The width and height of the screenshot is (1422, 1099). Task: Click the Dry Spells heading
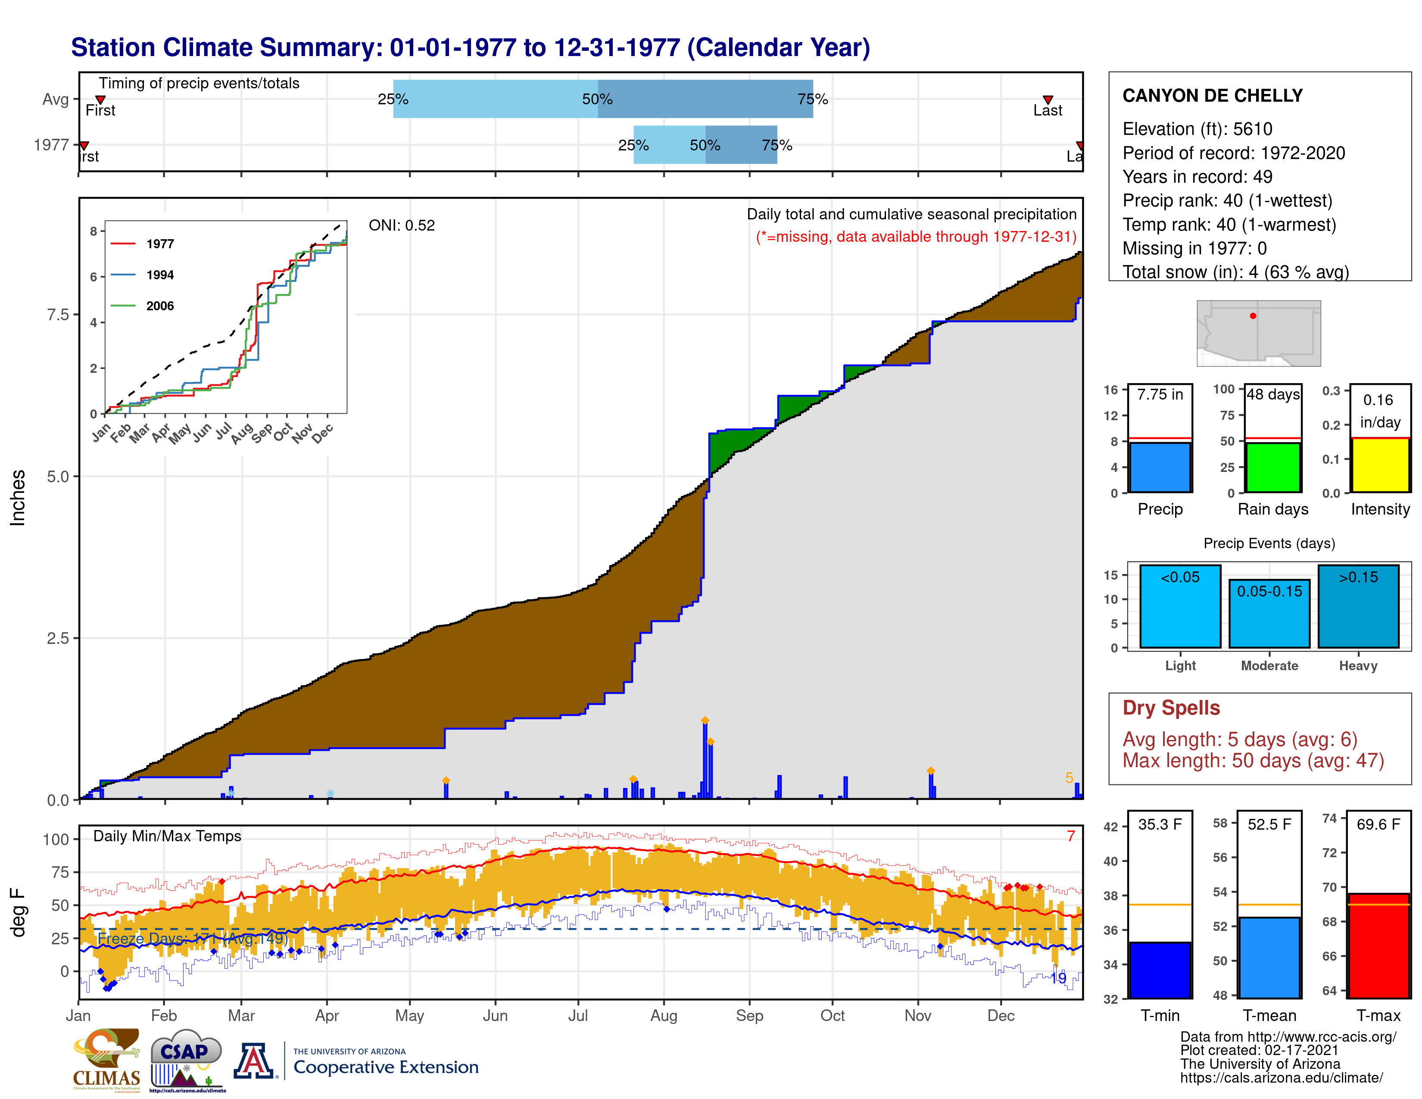pos(1171,708)
